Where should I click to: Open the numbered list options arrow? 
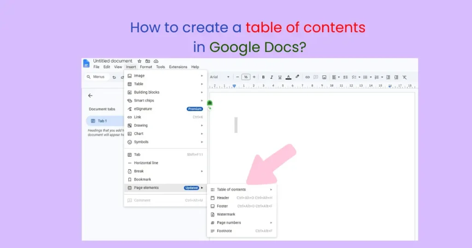(x=382, y=77)
